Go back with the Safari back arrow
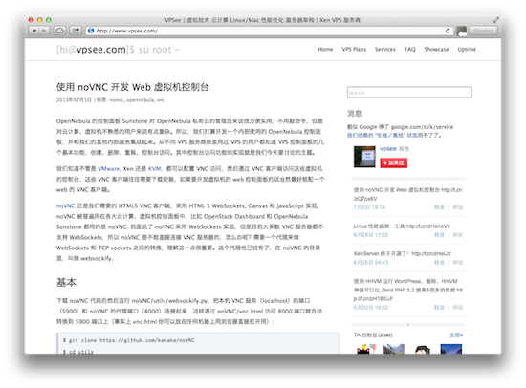526x388 pixels. point(33,31)
